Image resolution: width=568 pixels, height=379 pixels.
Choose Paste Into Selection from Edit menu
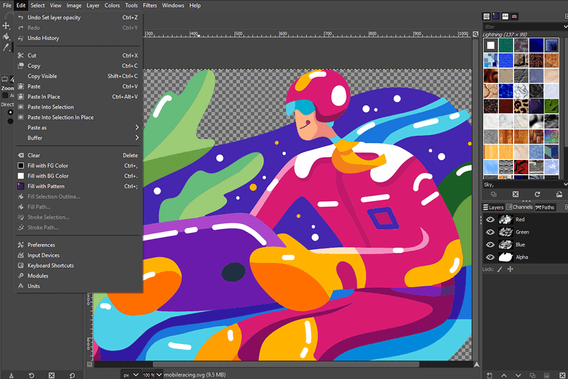pyautogui.click(x=50, y=107)
